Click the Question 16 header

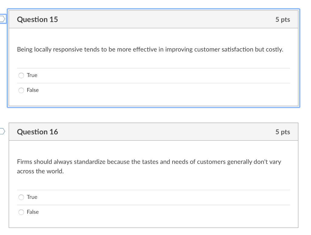tap(37, 132)
